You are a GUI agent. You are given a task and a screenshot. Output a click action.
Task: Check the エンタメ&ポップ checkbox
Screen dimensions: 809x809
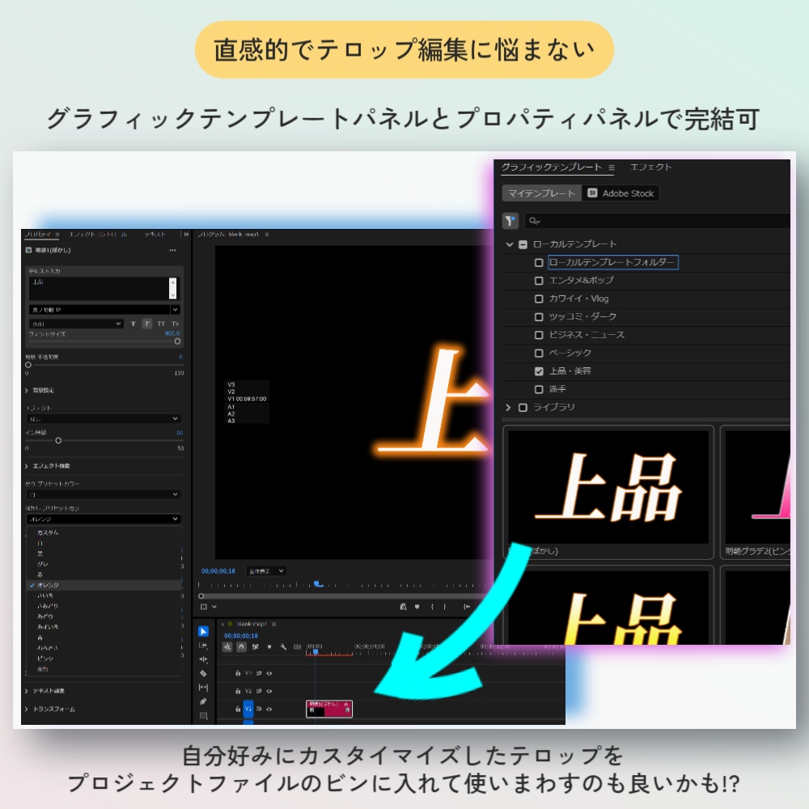tap(539, 281)
